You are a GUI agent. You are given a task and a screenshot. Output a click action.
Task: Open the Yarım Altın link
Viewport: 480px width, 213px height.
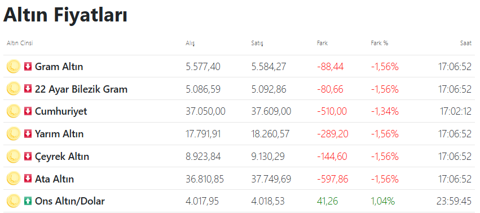[59, 134]
